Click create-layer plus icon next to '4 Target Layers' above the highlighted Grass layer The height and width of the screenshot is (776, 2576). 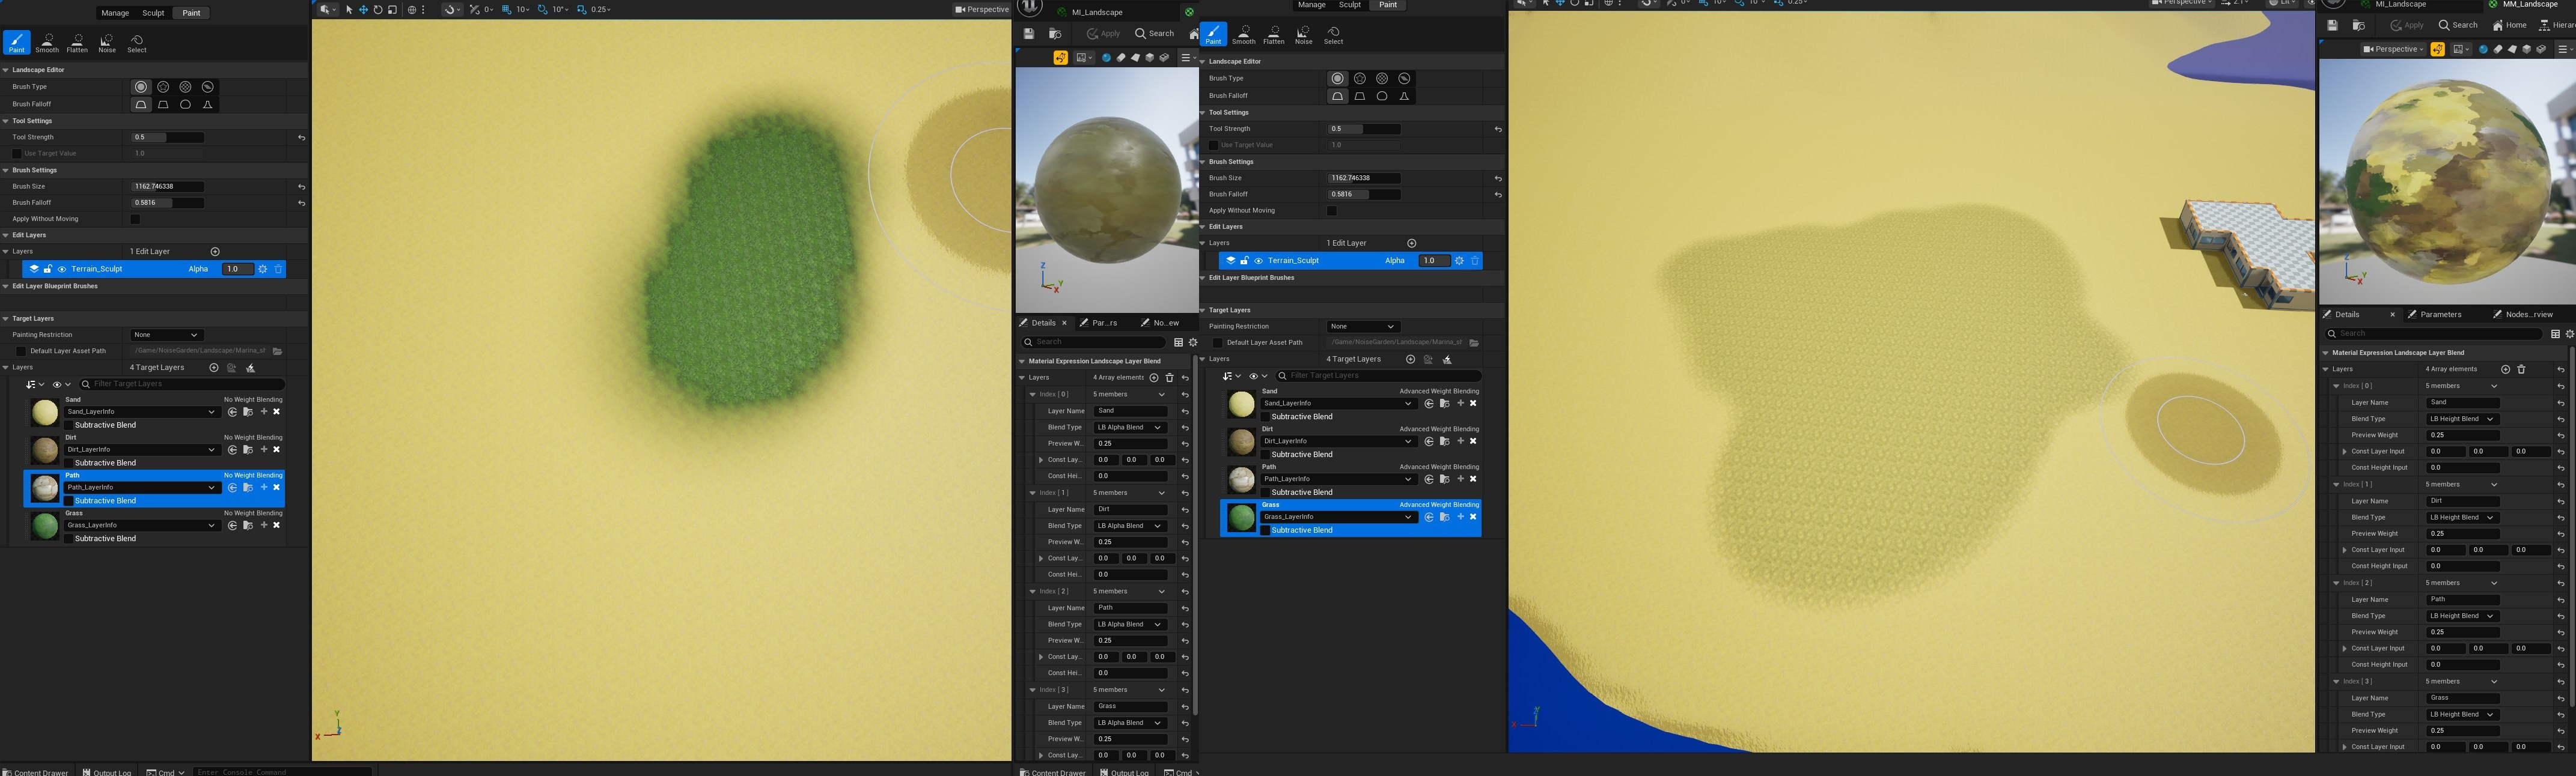(x=1410, y=360)
